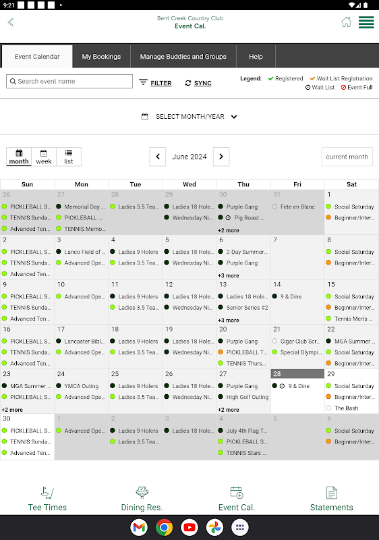Screen dimensions: 379x540
Task: Click the calendar icon beside Select Month/Year
Action: [x=145, y=116]
